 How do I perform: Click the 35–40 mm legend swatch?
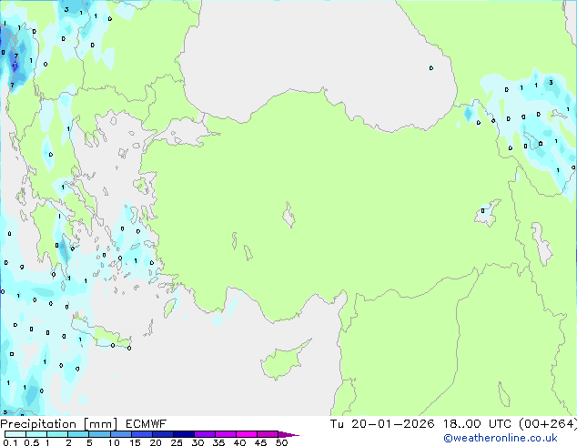tap(225, 434)
